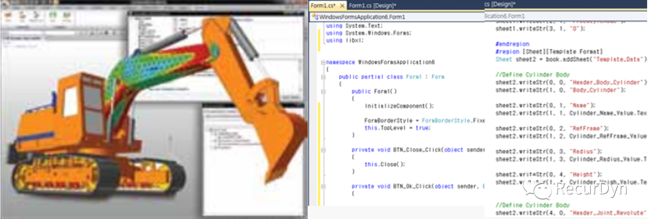This screenshot has height=219, width=649.
Task: Switch to the Form1.cs [Design] tab
Action: pyautogui.click(x=373, y=6)
